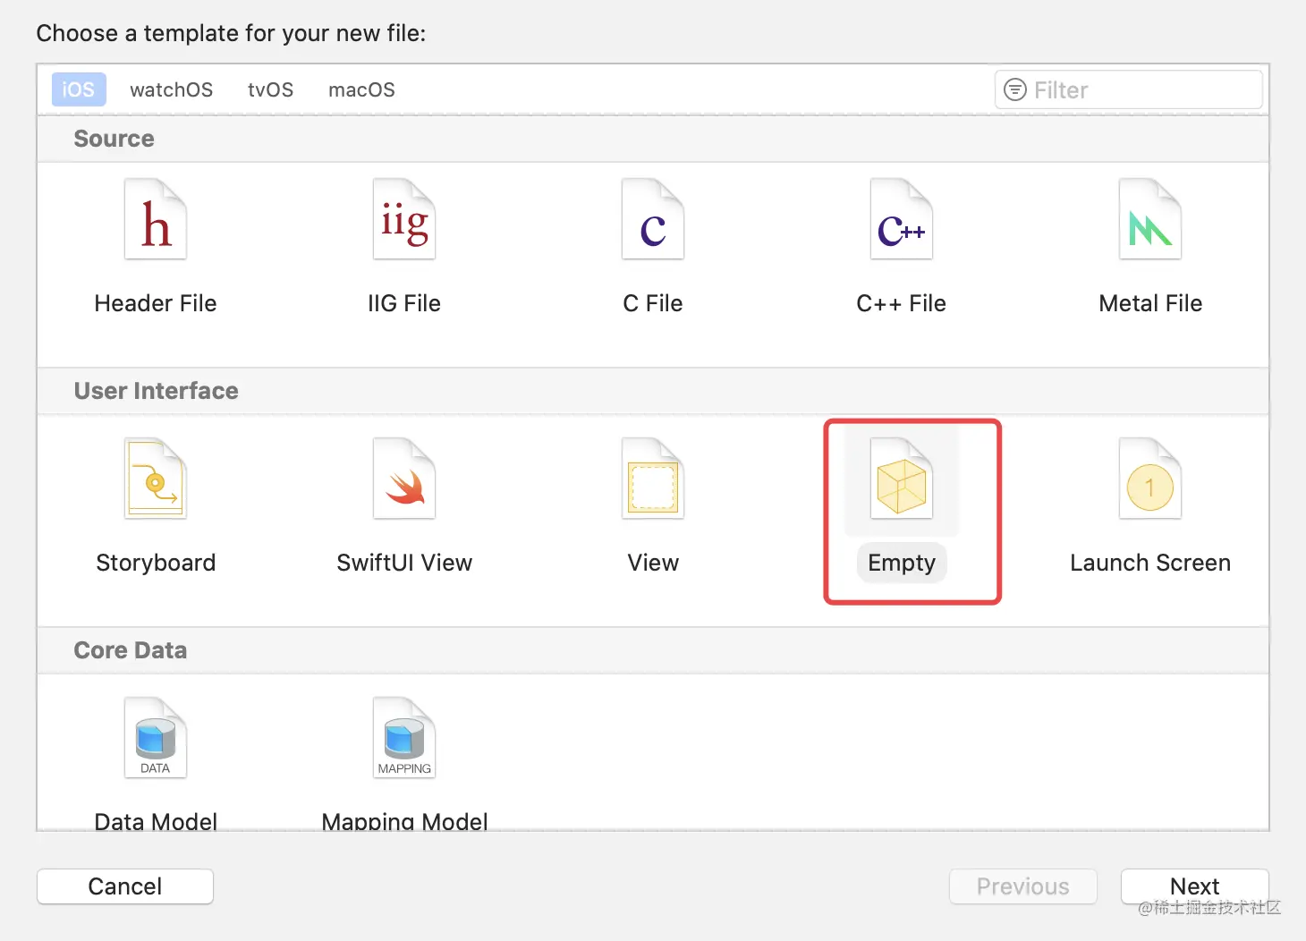Pick the SwiftUI View template icon

[x=404, y=479]
